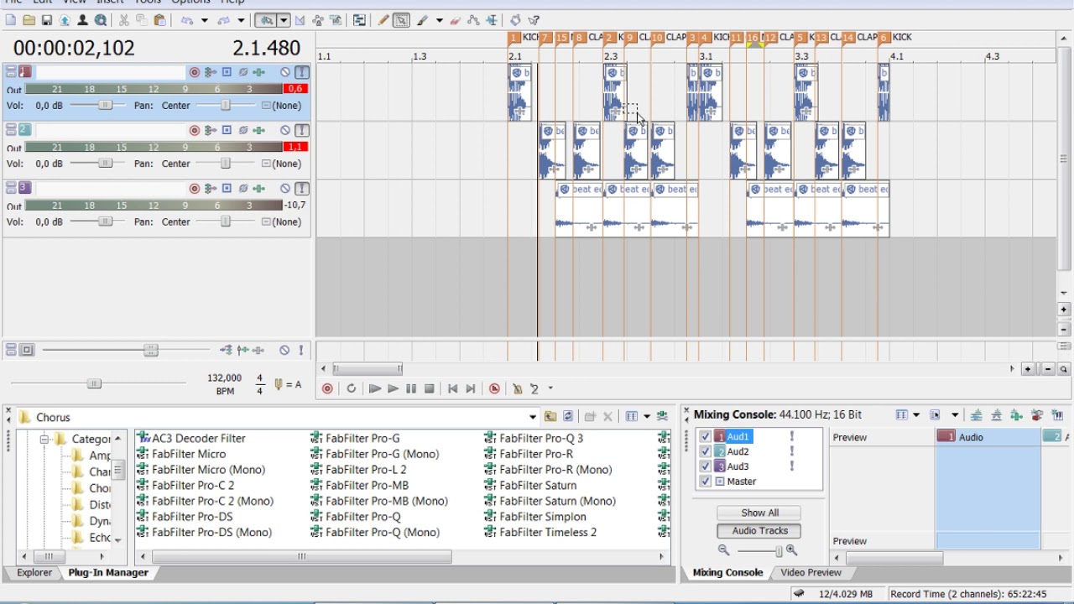
Task: Open snapping options dropdown arrow
Action: click(x=284, y=20)
